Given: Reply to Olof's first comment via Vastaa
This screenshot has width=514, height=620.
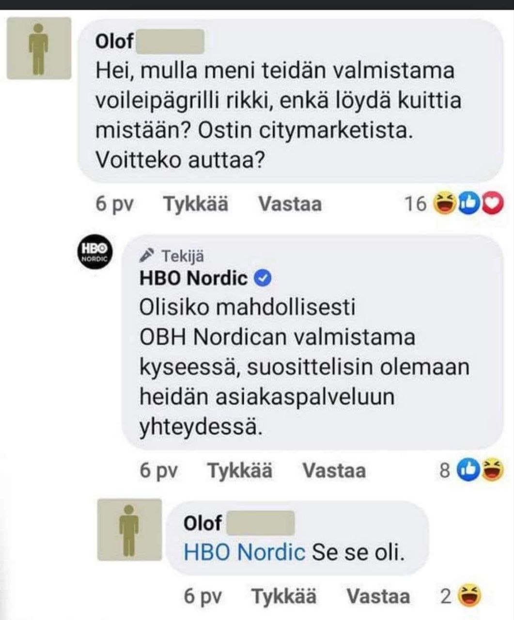Looking at the screenshot, I should (290, 204).
